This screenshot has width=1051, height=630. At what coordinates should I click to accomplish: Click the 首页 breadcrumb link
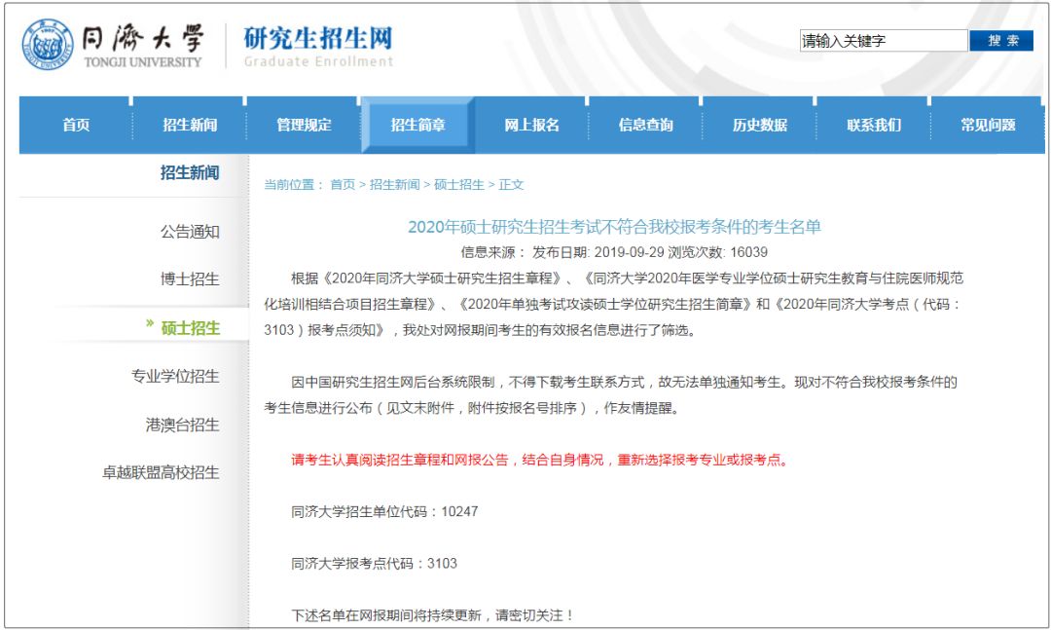343,184
